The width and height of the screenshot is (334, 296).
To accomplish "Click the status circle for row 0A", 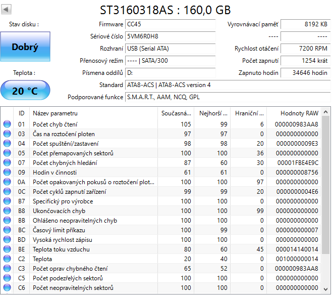I will click(7, 182).
